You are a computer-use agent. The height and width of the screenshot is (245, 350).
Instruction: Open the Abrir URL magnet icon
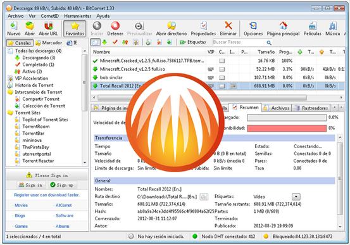coord(48,28)
